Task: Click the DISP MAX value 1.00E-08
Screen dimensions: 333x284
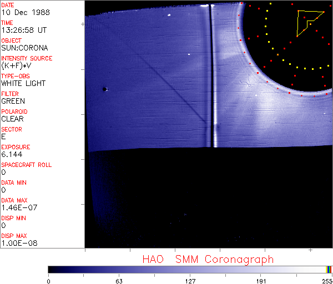Action: point(19,243)
